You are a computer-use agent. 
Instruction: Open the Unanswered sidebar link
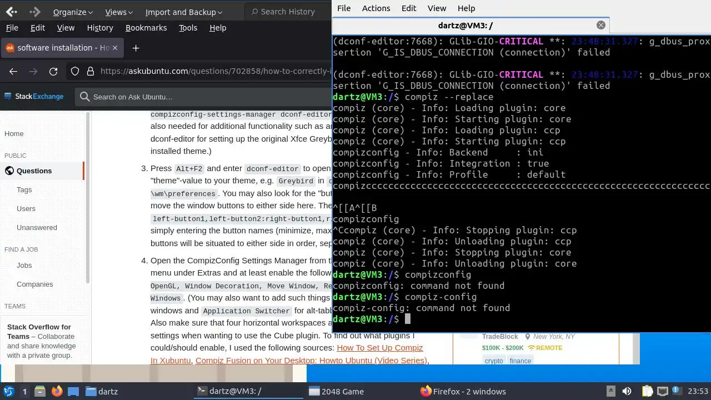[x=37, y=227]
